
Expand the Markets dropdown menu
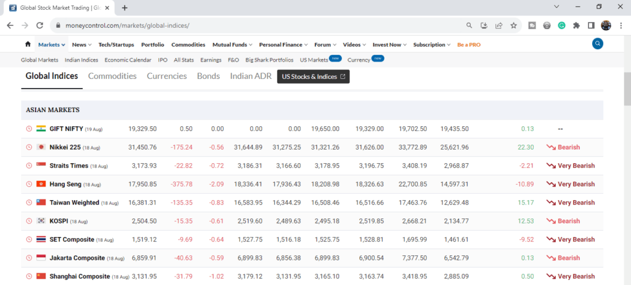pos(52,44)
